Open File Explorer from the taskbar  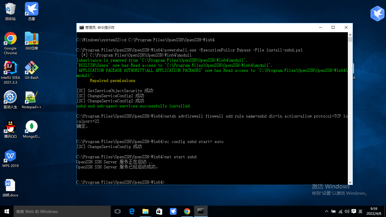click(x=146, y=211)
